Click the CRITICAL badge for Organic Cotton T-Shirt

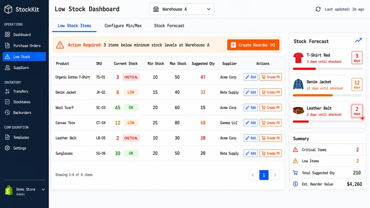pos(131,77)
